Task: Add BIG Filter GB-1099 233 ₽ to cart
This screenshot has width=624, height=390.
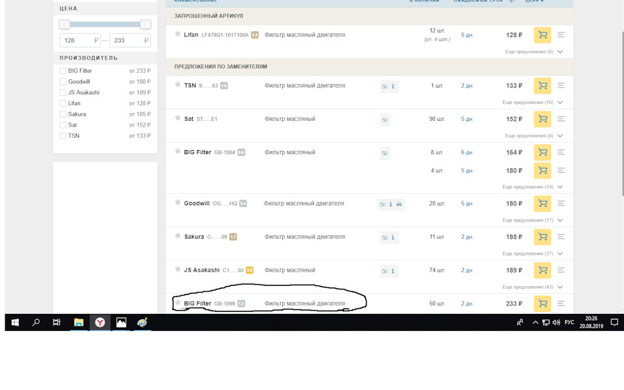Action: tap(542, 304)
